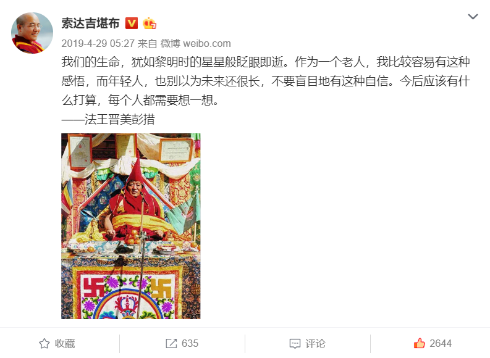Click the orange V verified badge
490x358 pixels.
click(x=132, y=23)
